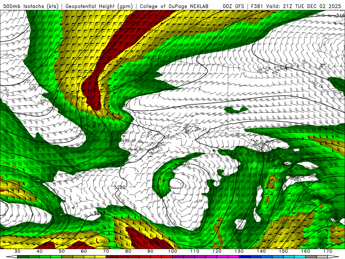Click the '500mb Isotachs (kts)' title text

click(31, 6)
